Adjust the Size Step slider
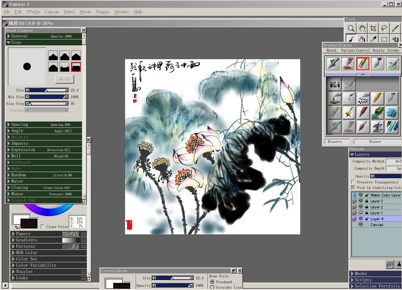Screen dimensions: 402x290 point(47,104)
